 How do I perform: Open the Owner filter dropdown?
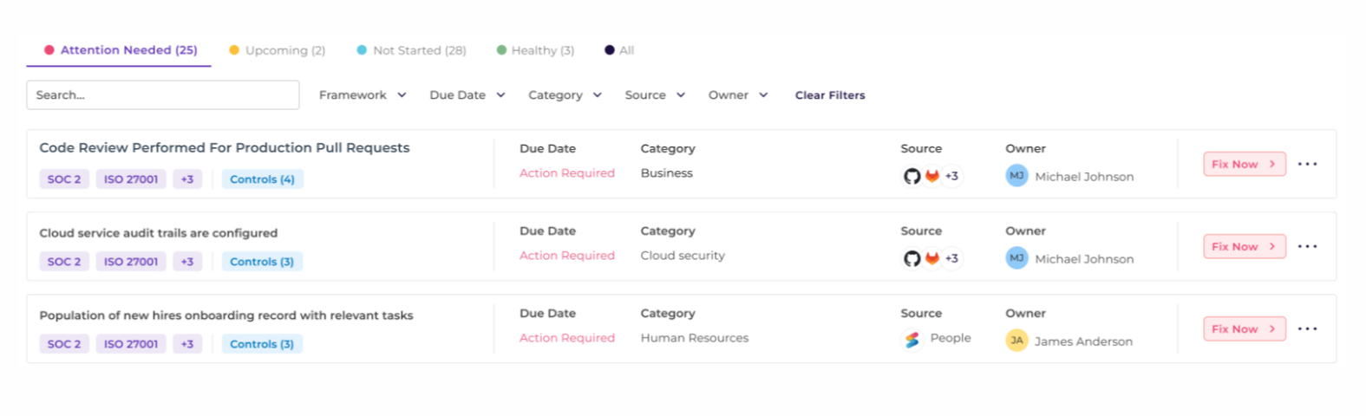click(x=738, y=95)
